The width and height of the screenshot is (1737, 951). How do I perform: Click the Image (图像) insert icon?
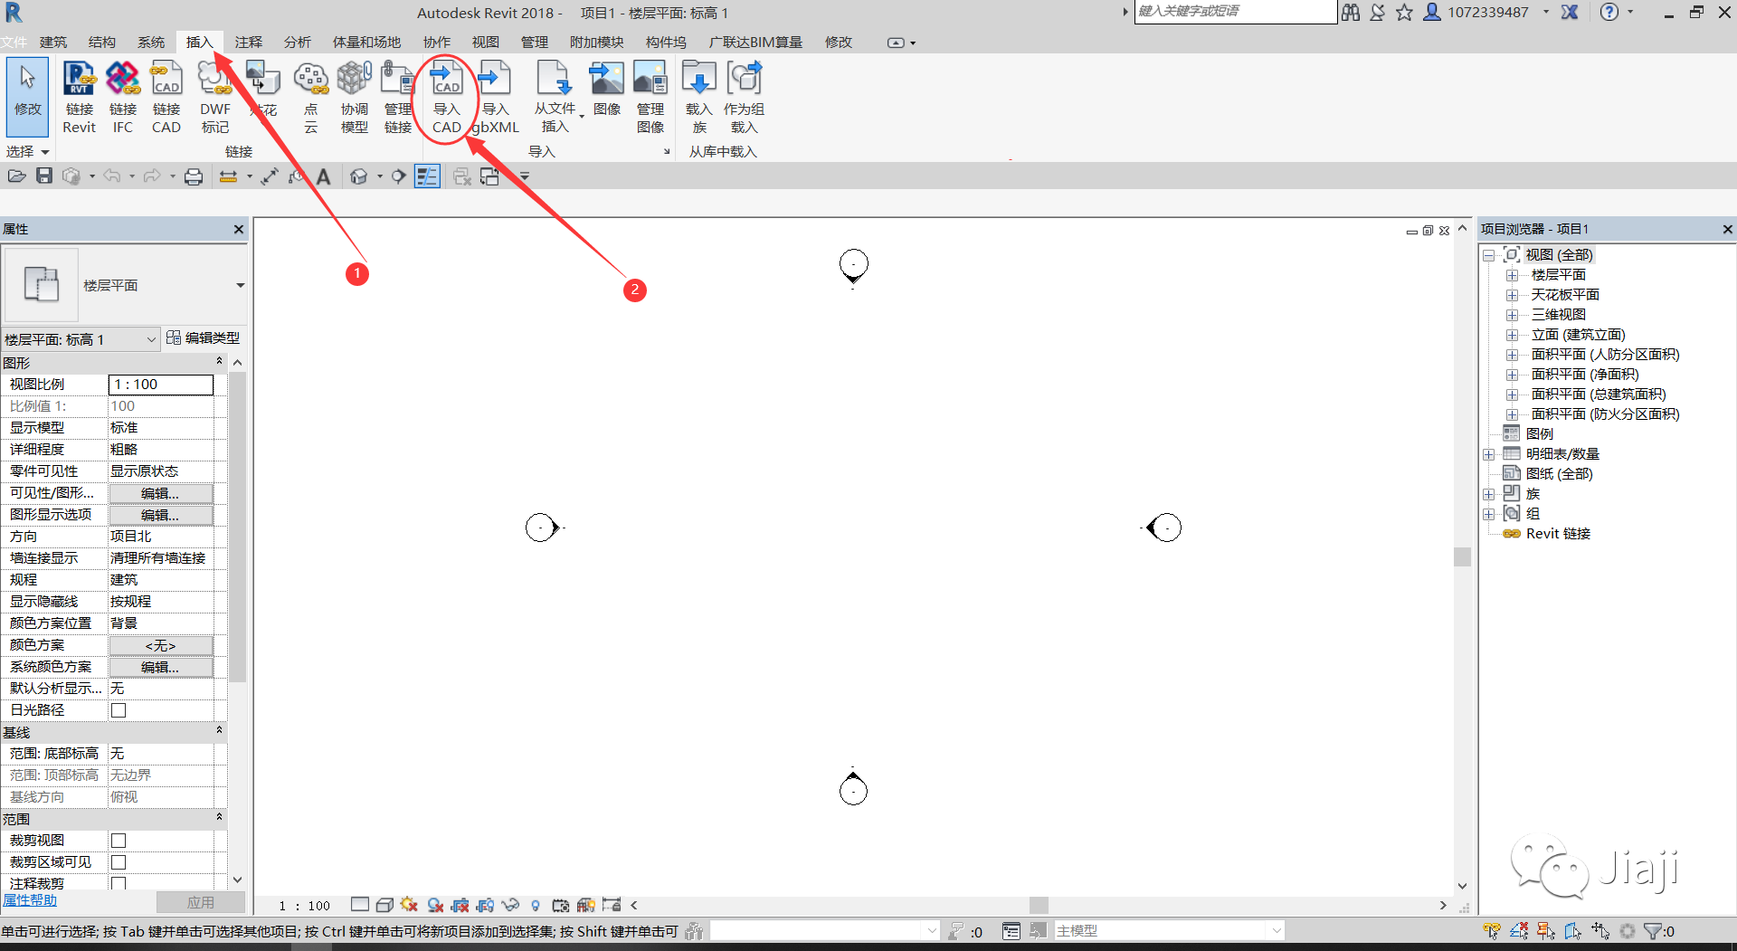(606, 89)
